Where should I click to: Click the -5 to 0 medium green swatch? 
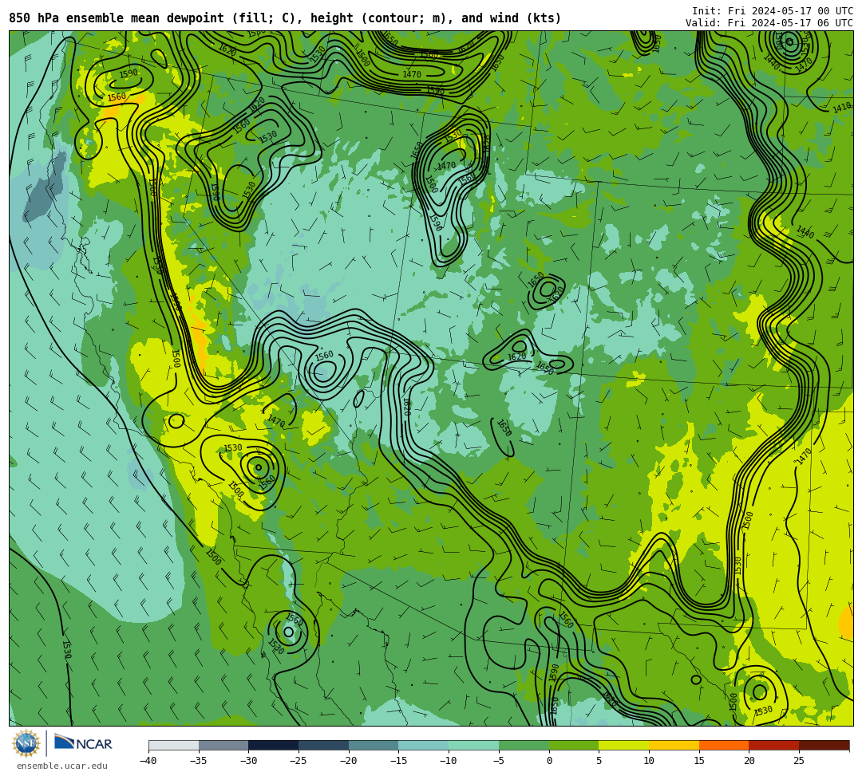coord(524,745)
